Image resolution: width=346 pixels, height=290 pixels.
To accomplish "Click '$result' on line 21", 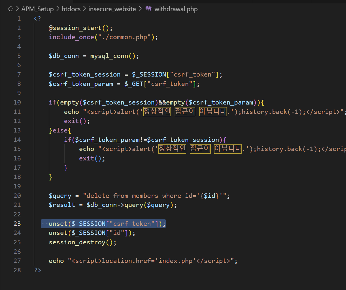I will pos(62,205).
